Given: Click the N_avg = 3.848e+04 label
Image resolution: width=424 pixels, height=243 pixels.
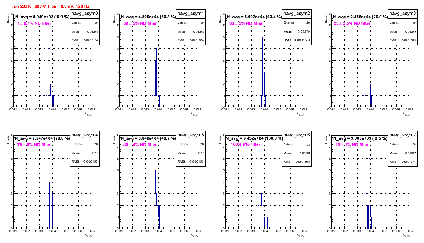Looking at the screenshot, I should (148, 138).
